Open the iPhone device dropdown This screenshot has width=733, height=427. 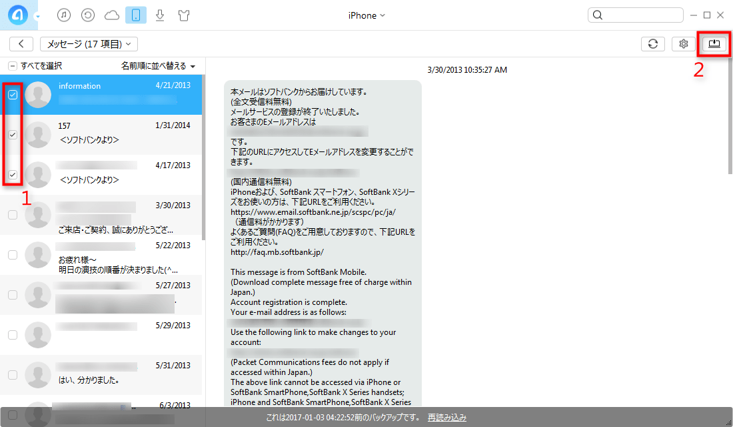(366, 15)
